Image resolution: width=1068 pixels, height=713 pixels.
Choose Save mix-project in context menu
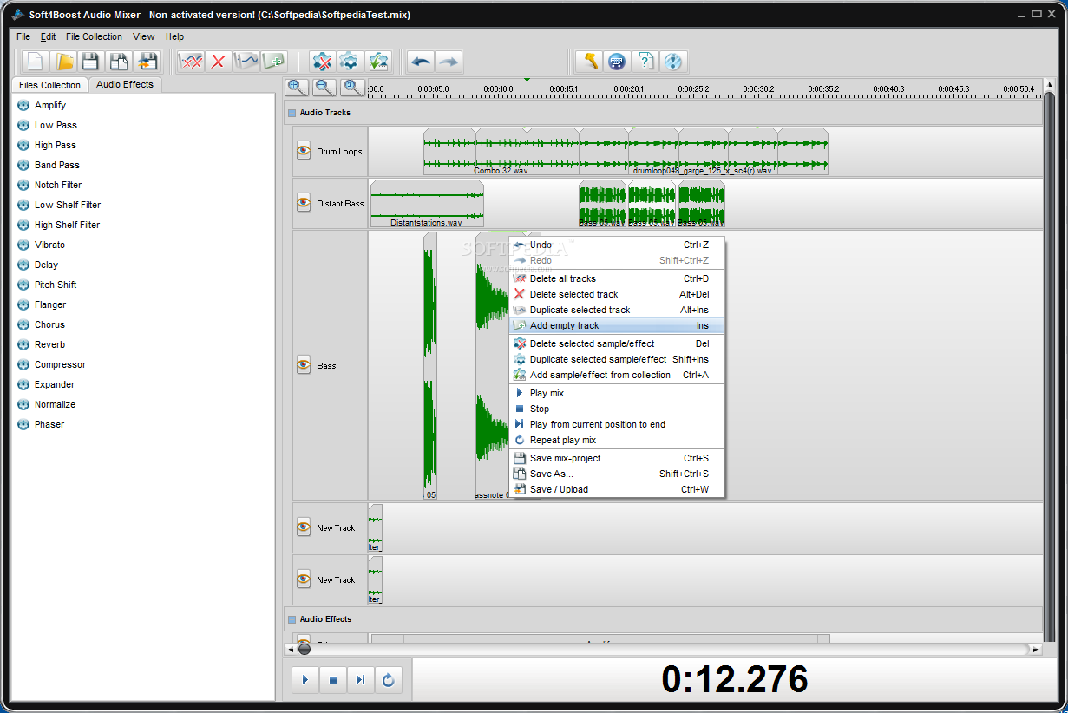[x=617, y=458]
